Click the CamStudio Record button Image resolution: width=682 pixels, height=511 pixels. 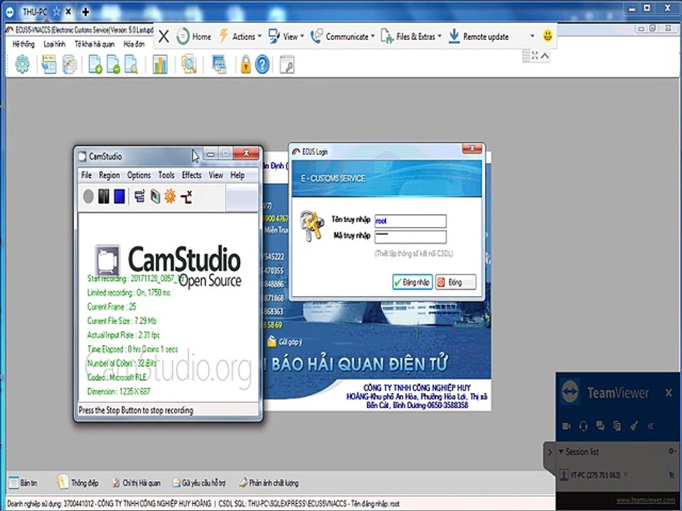(88, 197)
